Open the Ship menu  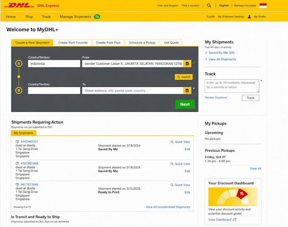[x=29, y=17]
